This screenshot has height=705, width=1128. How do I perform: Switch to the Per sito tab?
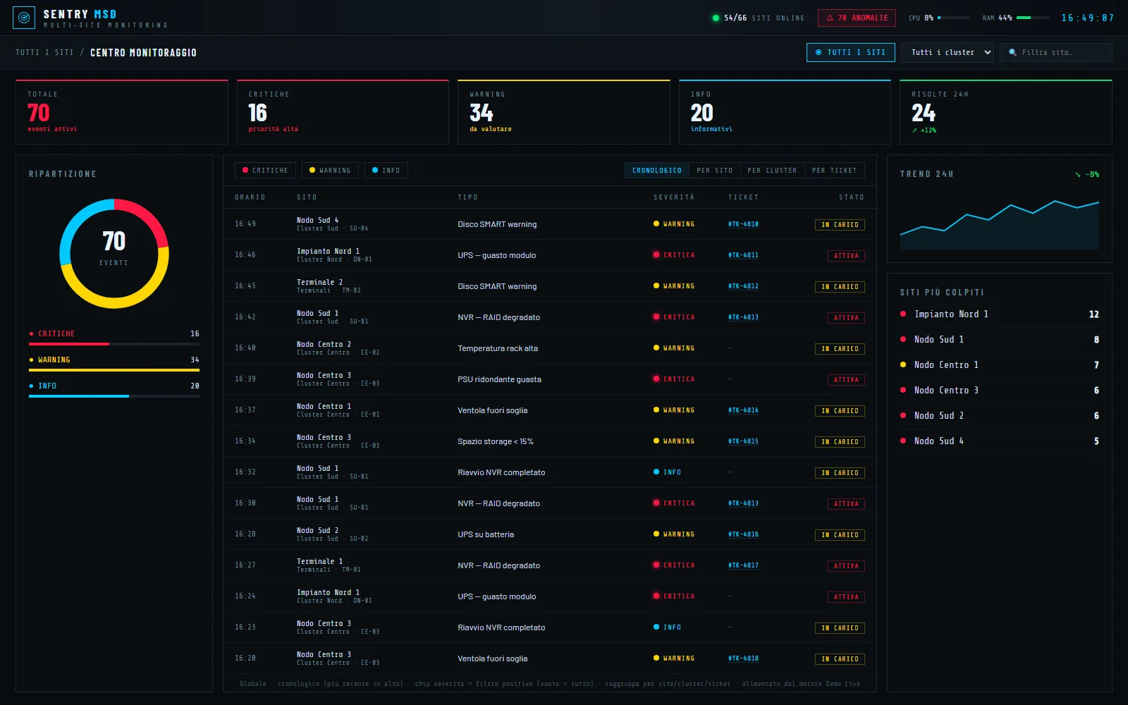pyautogui.click(x=714, y=170)
